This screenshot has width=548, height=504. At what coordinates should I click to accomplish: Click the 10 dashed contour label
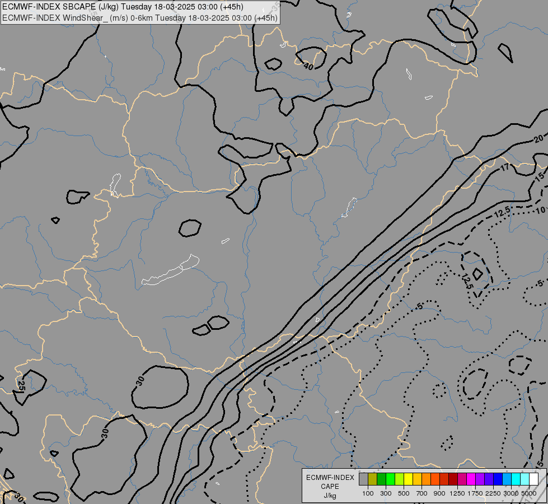pyautogui.click(x=540, y=210)
